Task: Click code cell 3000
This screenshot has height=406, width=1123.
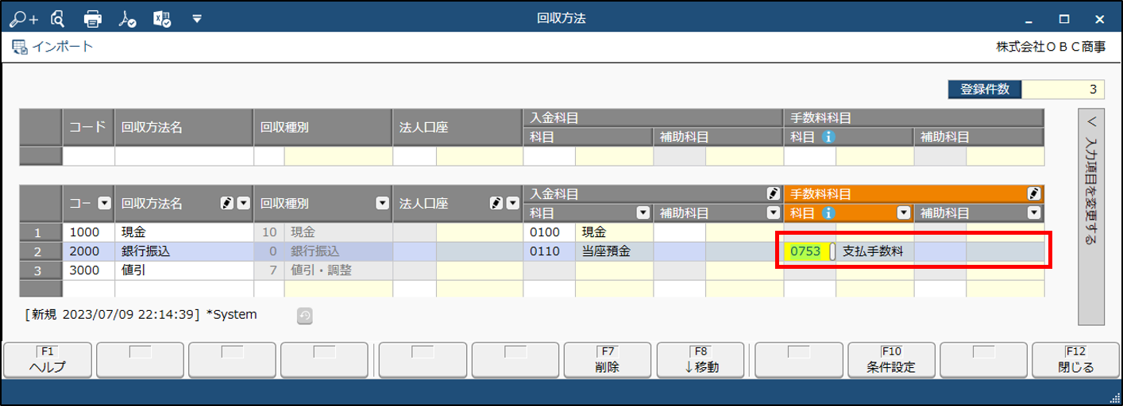Action: pos(88,270)
